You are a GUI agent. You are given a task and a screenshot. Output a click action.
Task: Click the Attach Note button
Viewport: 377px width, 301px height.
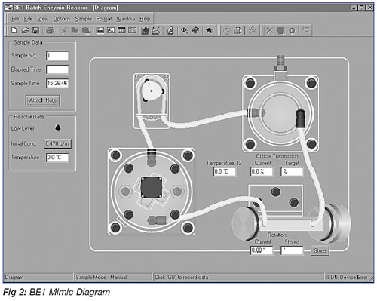[x=43, y=100]
